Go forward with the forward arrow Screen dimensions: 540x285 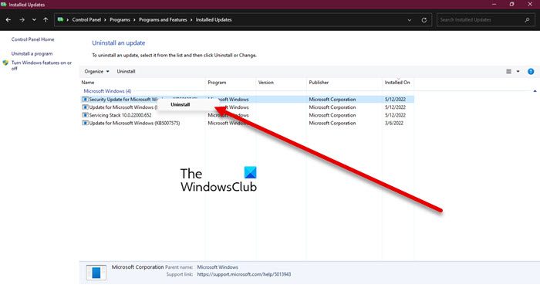tap(22, 20)
